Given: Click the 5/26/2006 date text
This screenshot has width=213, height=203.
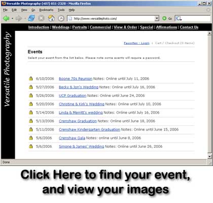Looking at the screenshot, I should pyautogui.click(x=45, y=95).
